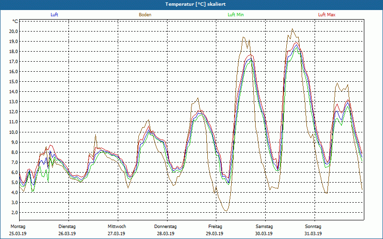
Task: Click the '29.03.19' date label
Action: pos(214,234)
